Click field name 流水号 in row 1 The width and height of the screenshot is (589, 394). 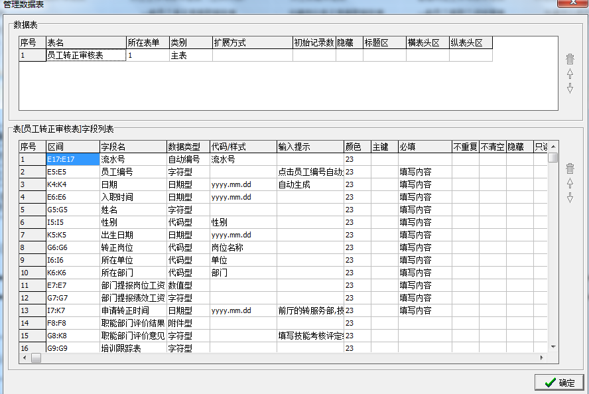pos(133,159)
